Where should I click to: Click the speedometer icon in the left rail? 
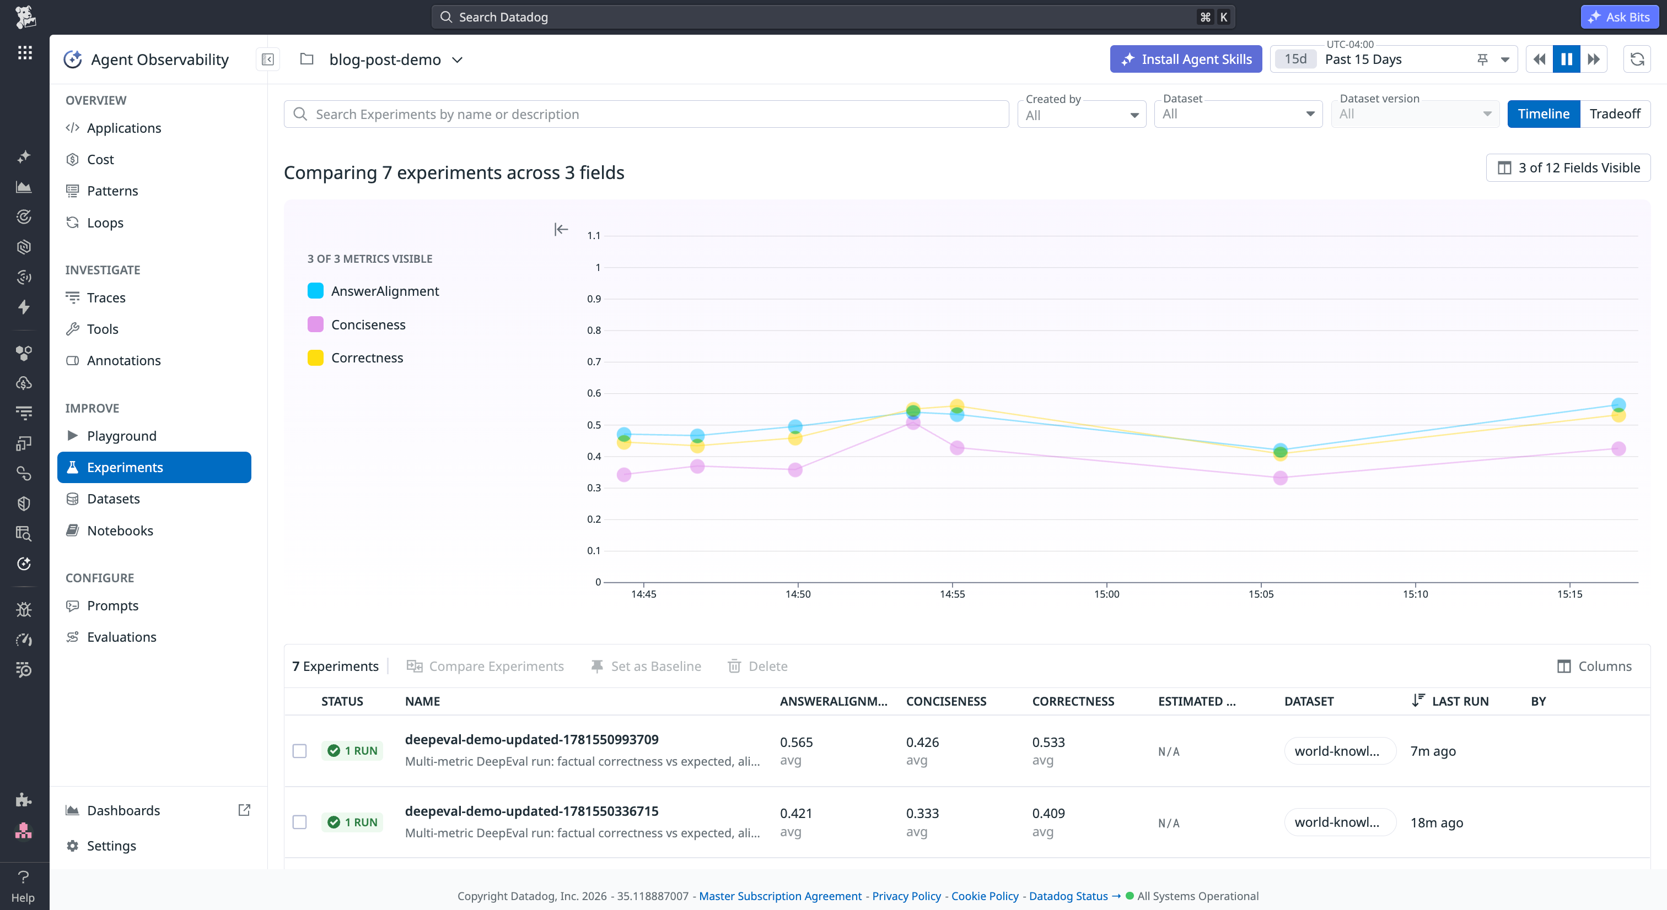(x=24, y=640)
